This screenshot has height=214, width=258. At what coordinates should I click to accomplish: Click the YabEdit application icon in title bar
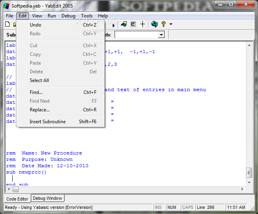click(6, 6)
